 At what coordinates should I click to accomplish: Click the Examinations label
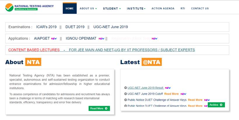pyautogui.click(x=20, y=27)
